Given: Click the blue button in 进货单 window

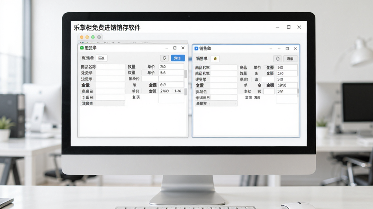Looking at the screenshot, I should [x=178, y=58].
